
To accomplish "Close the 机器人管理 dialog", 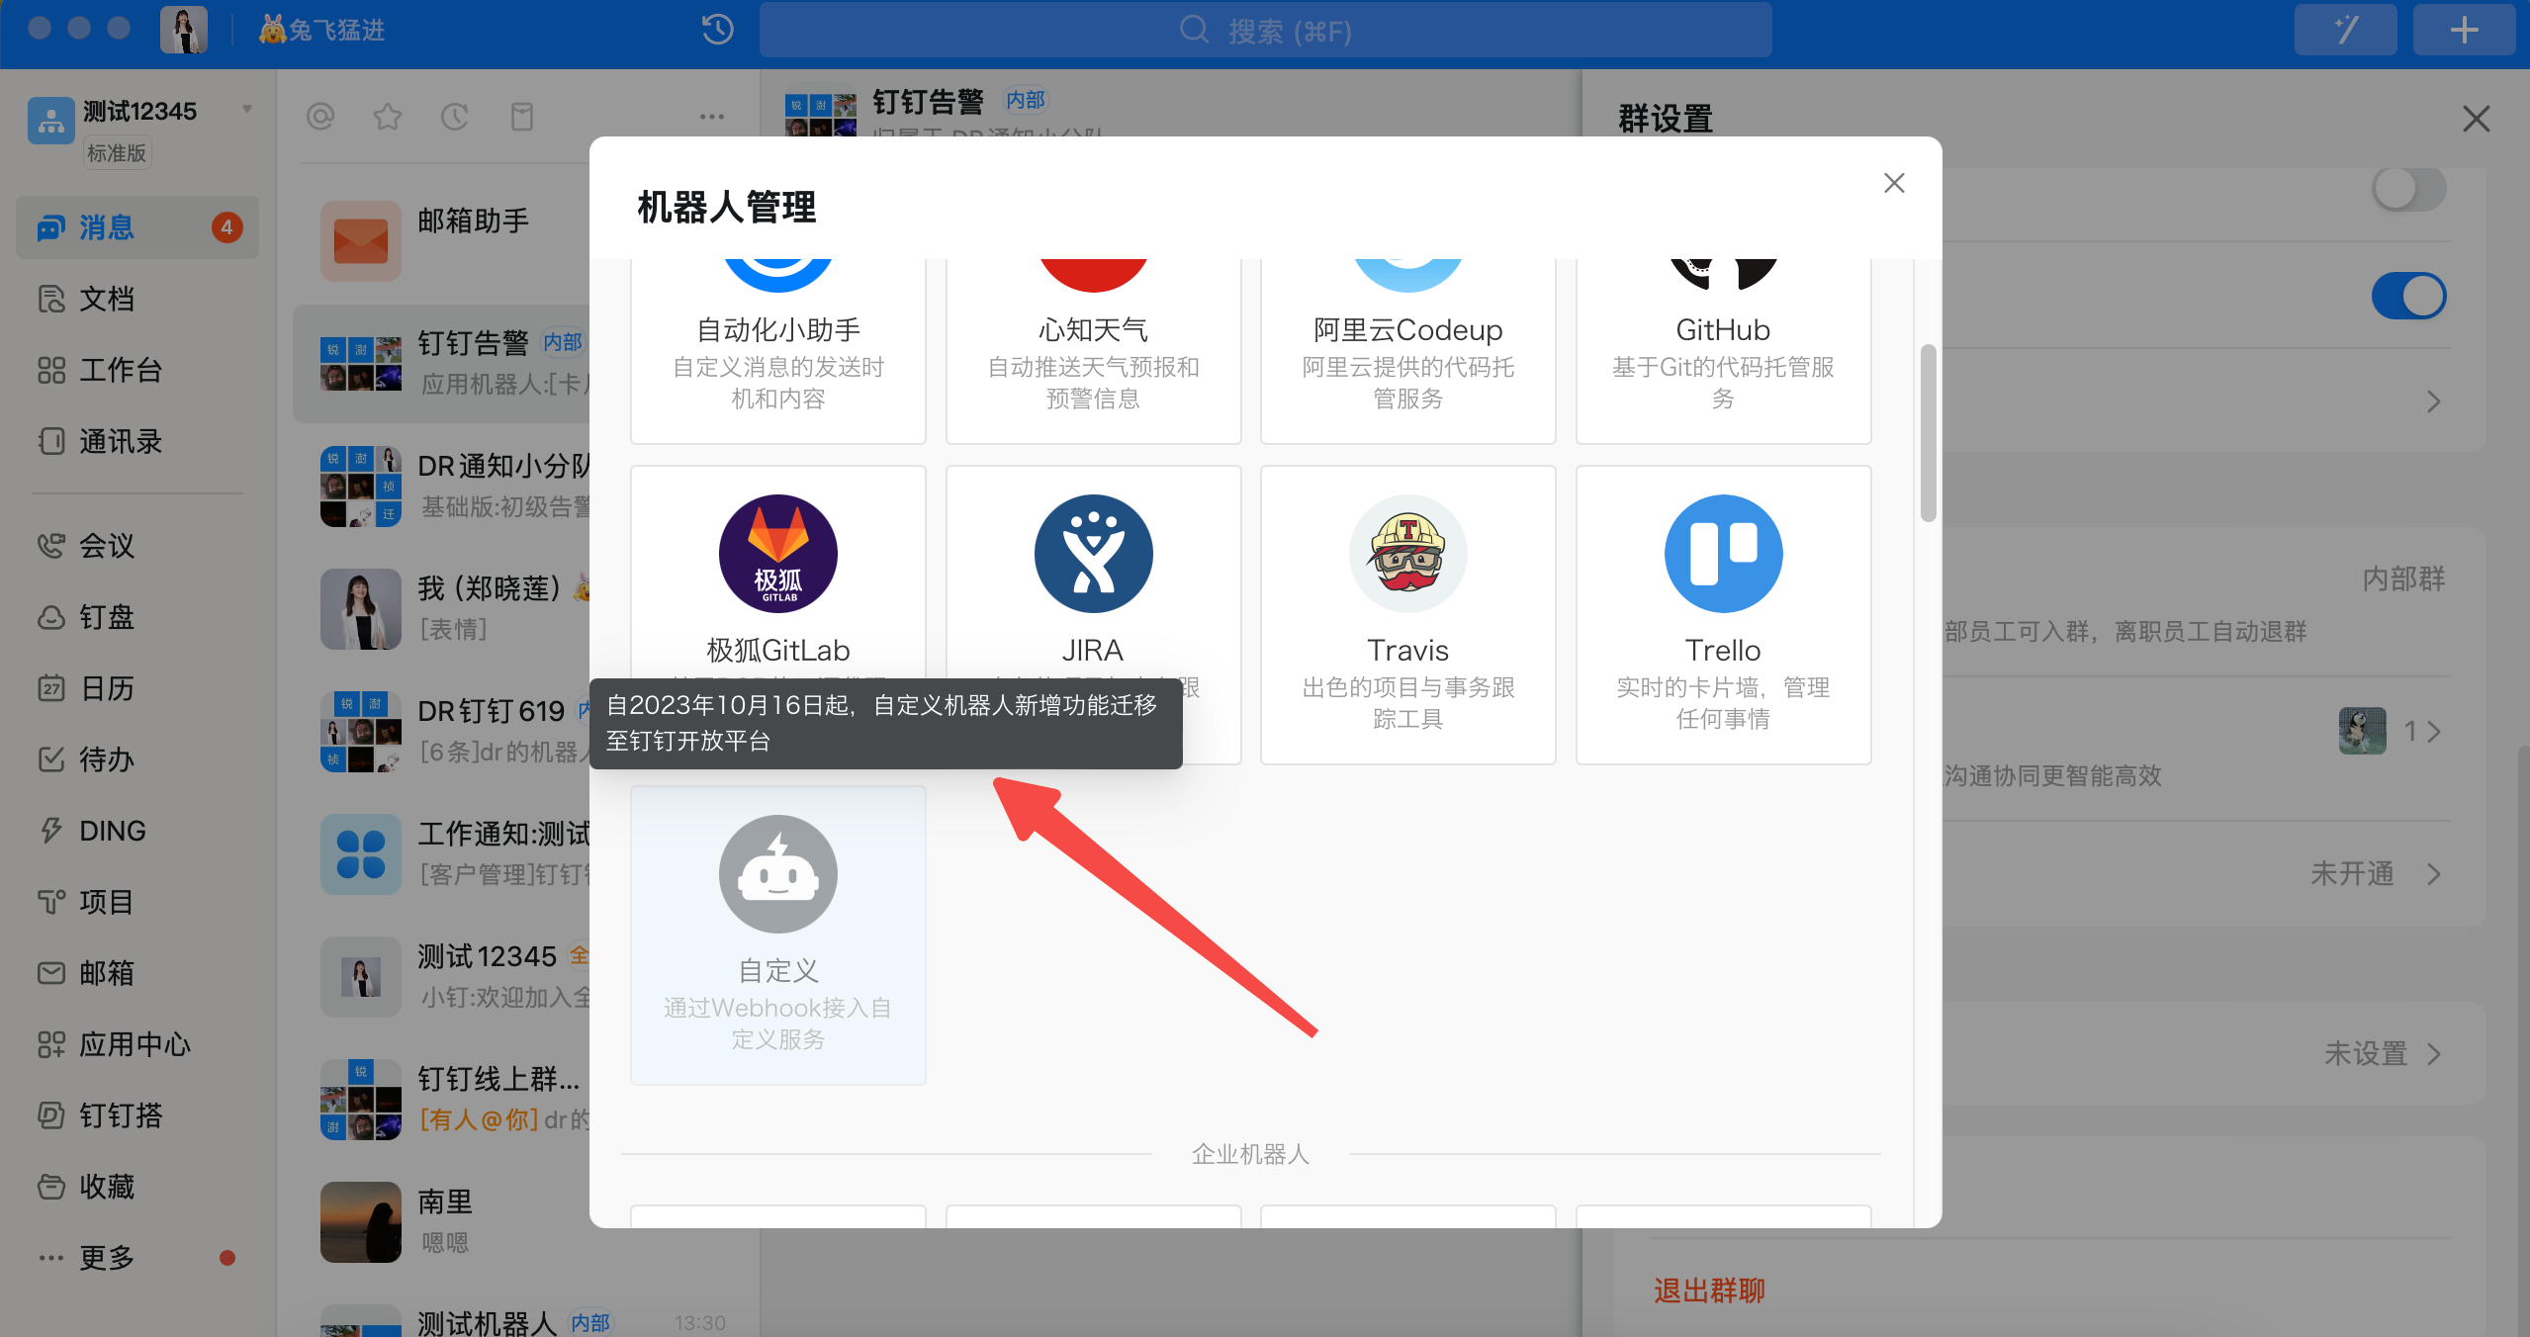I will 1893,183.
